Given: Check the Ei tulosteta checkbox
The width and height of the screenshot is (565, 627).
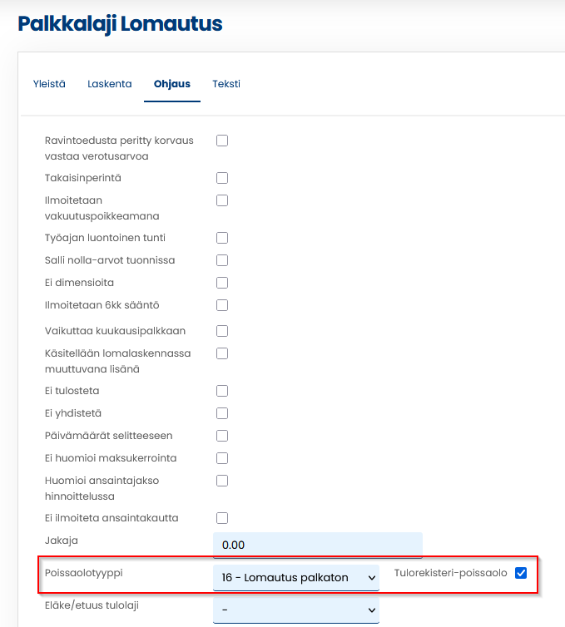Looking at the screenshot, I should pyautogui.click(x=222, y=391).
